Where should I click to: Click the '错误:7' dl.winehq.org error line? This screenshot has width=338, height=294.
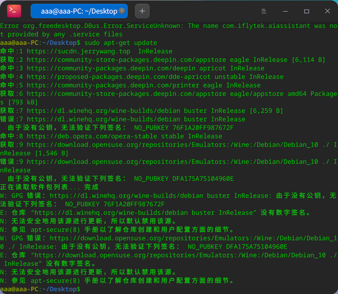pos(123,119)
